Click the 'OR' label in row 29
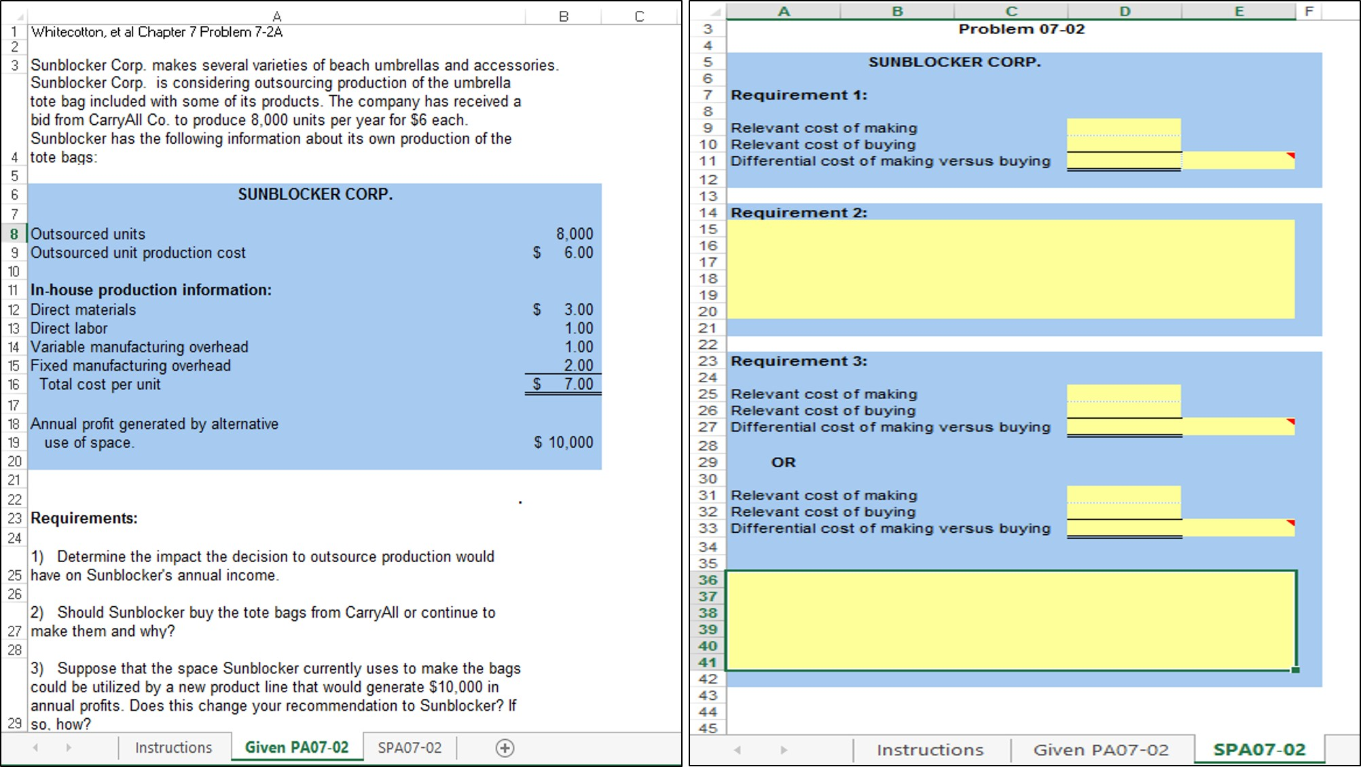1361x767 pixels. coord(783,462)
